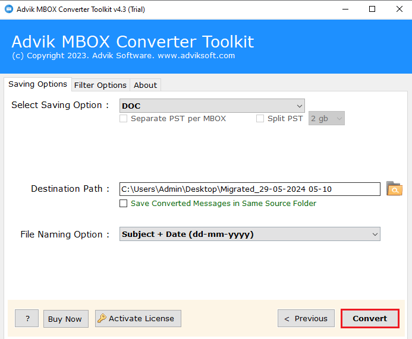
Task: Click the 'File Naming Option :' label
Action: pos(65,235)
